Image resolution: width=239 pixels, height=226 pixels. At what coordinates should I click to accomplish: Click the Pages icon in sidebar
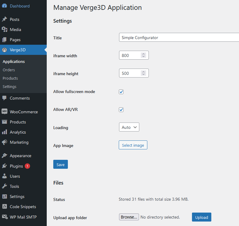(x=4, y=40)
